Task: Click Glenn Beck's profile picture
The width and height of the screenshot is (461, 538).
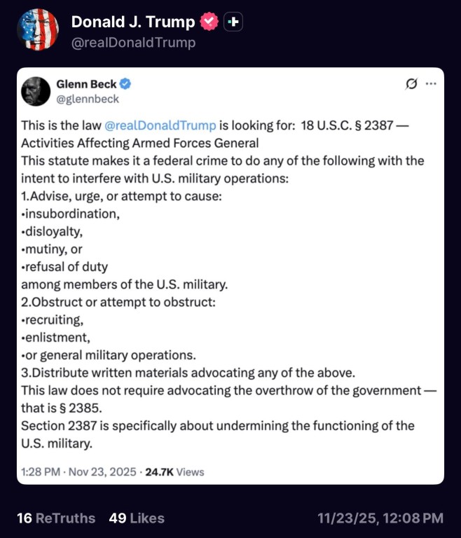Action: (x=36, y=91)
